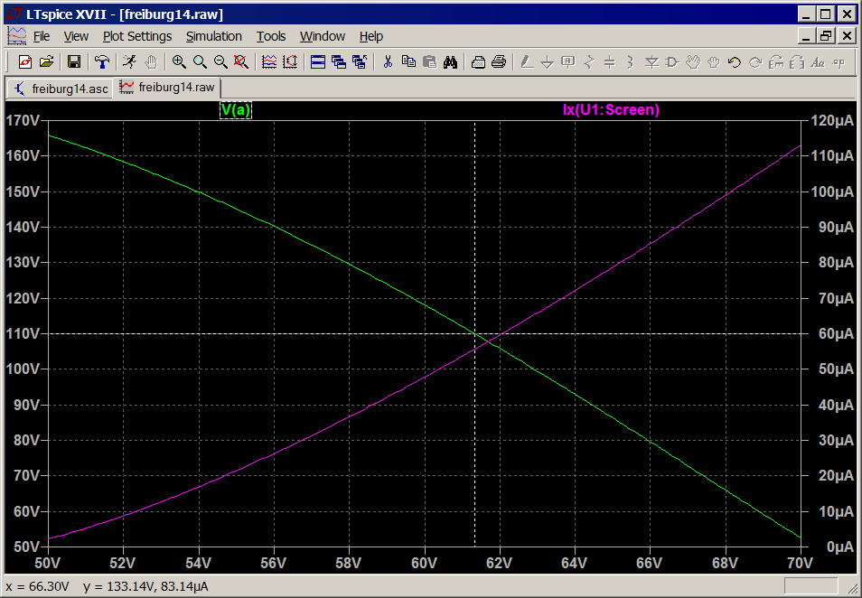Click the waveform icon left of File menu
Screen dimensions: 862x598
[x=16, y=36]
